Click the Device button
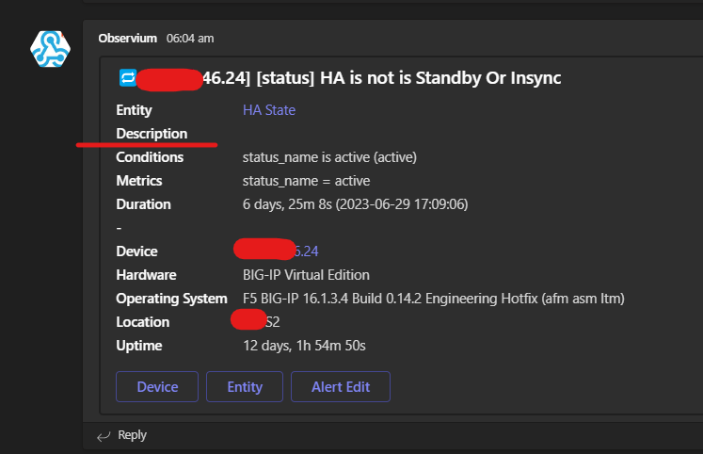703x454 pixels. click(x=157, y=387)
